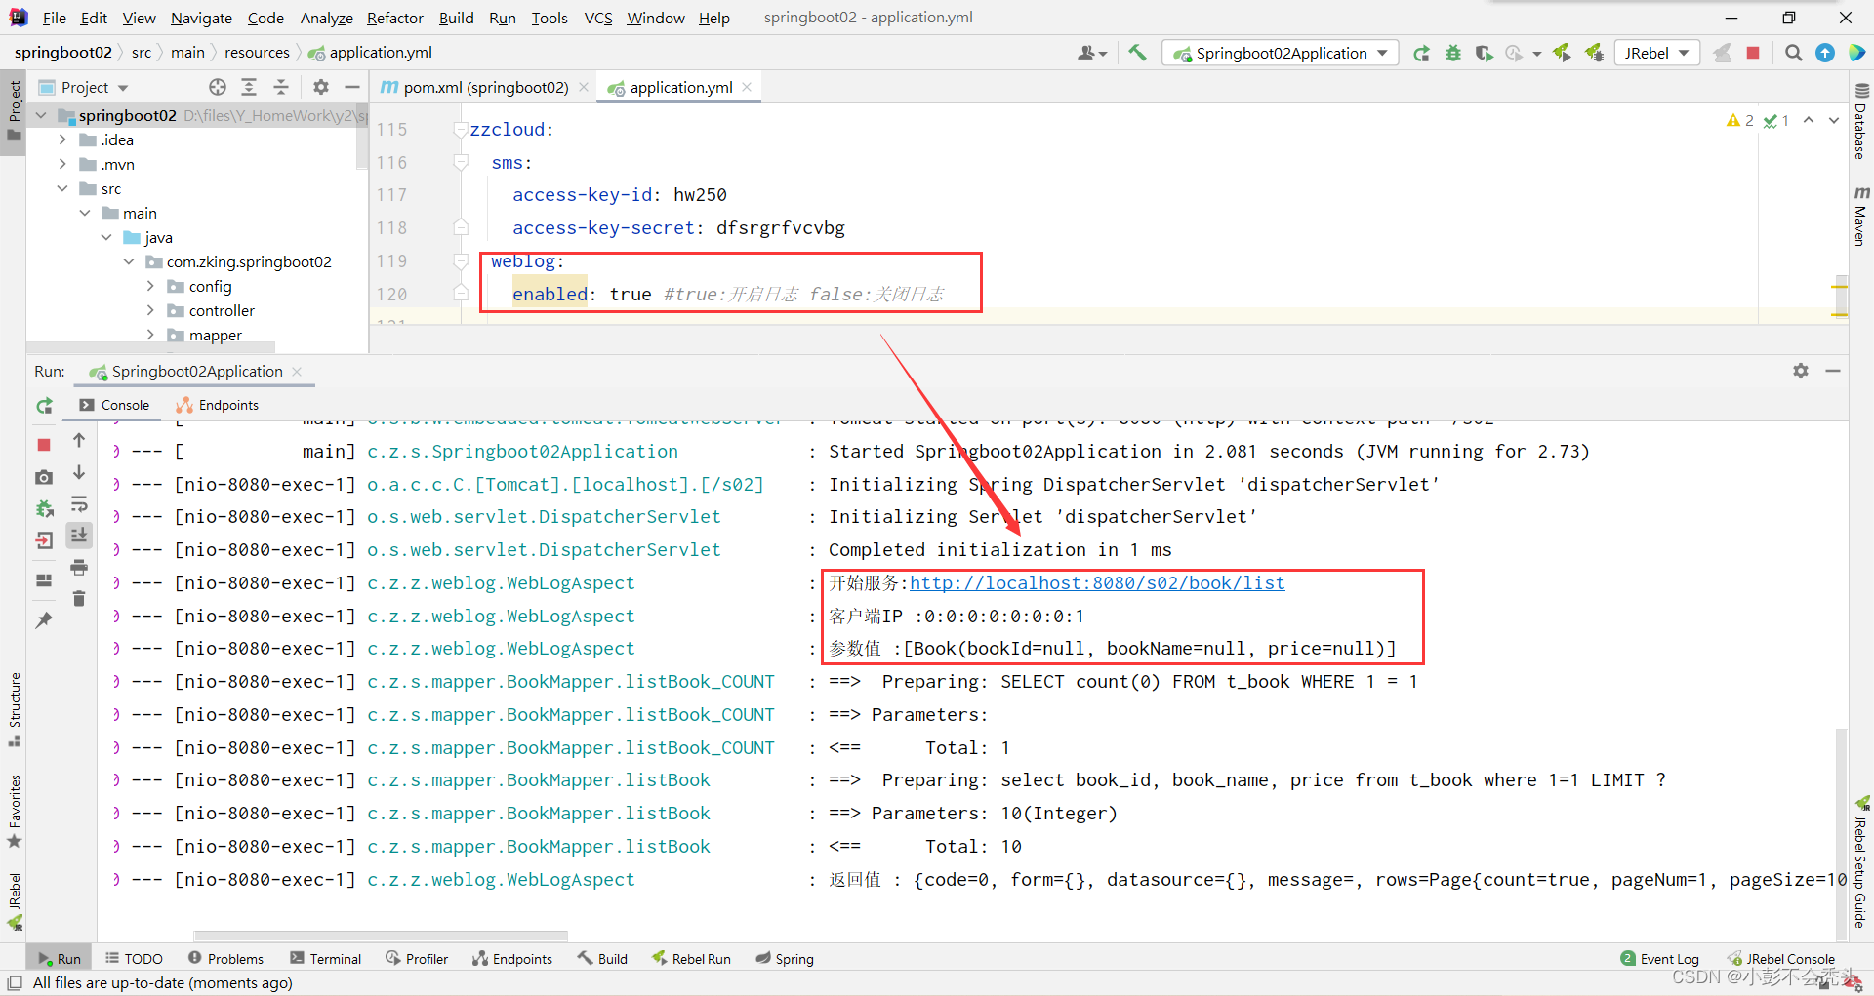Toggle the Favorites side tool window button
The image size is (1874, 996).
(x=14, y=811)
